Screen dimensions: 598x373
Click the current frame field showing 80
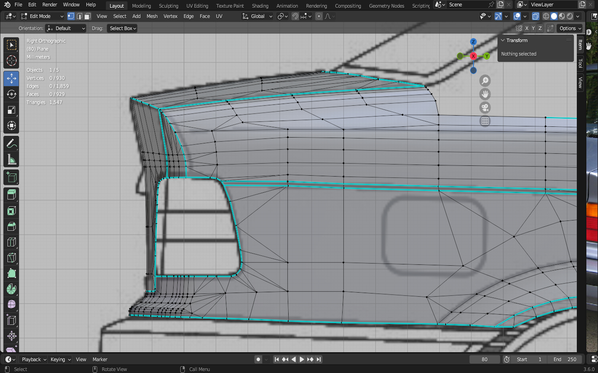click(x=485, y=359)
